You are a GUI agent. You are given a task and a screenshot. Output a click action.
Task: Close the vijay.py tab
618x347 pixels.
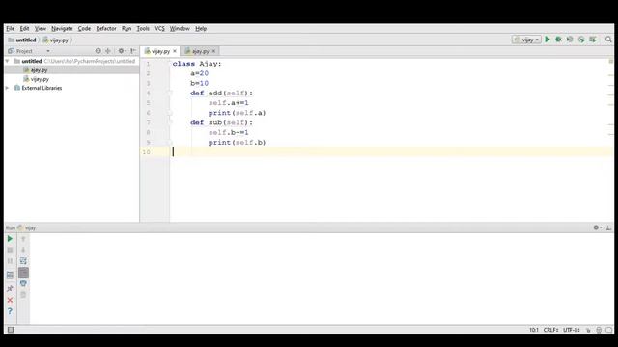tap(175, 51)
